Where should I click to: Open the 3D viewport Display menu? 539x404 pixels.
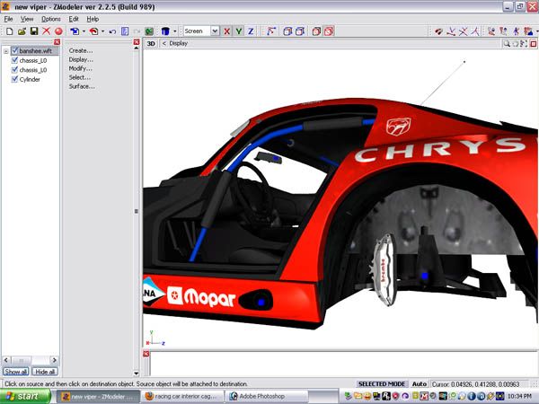coord(176,43)
